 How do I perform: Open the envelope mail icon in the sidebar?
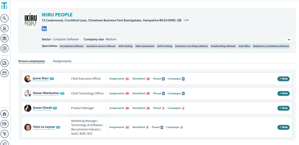[4, 73]
